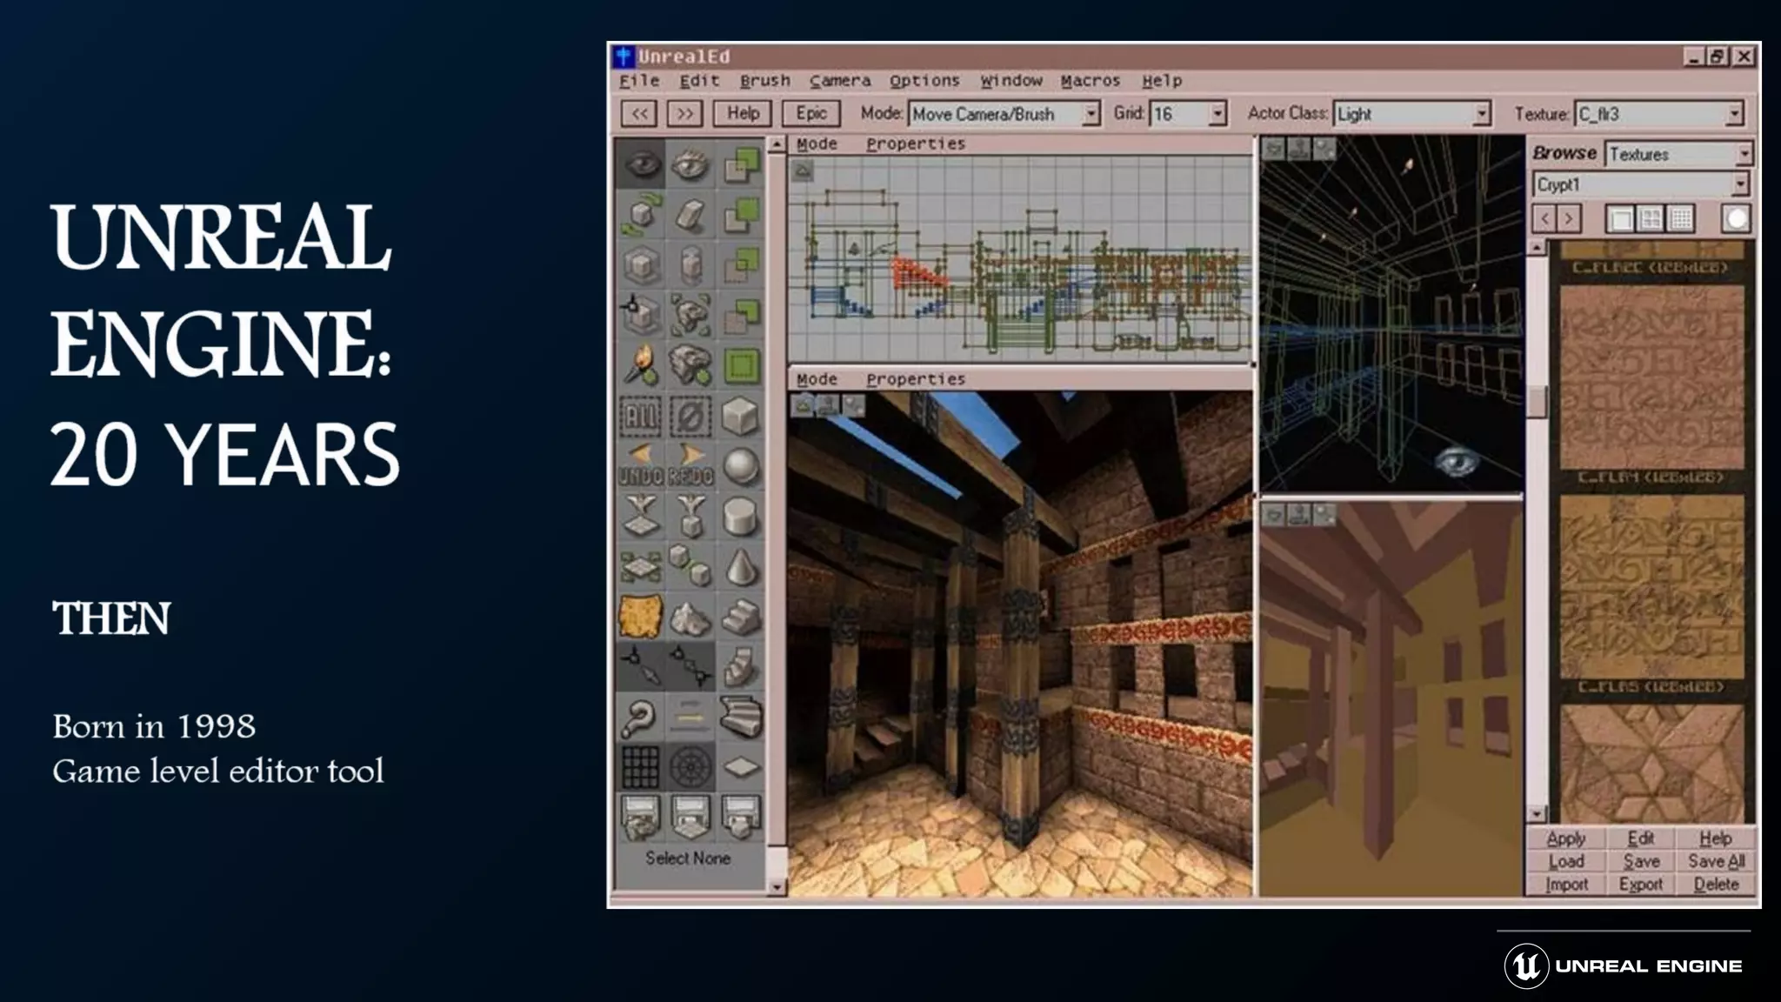Toggle the grid snap icon in toolbox
The width and height of the screenshot is (1781, 1002).
coord(641,767)
